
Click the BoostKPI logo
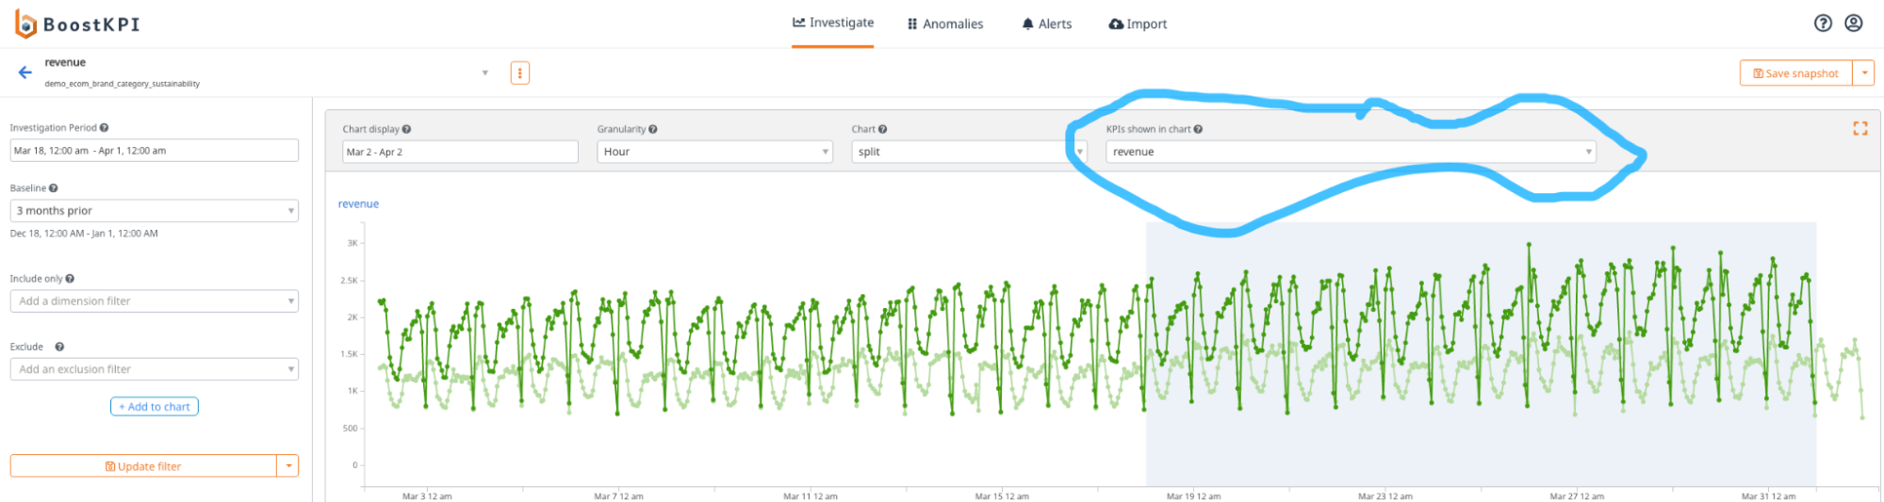pos(77,24)
